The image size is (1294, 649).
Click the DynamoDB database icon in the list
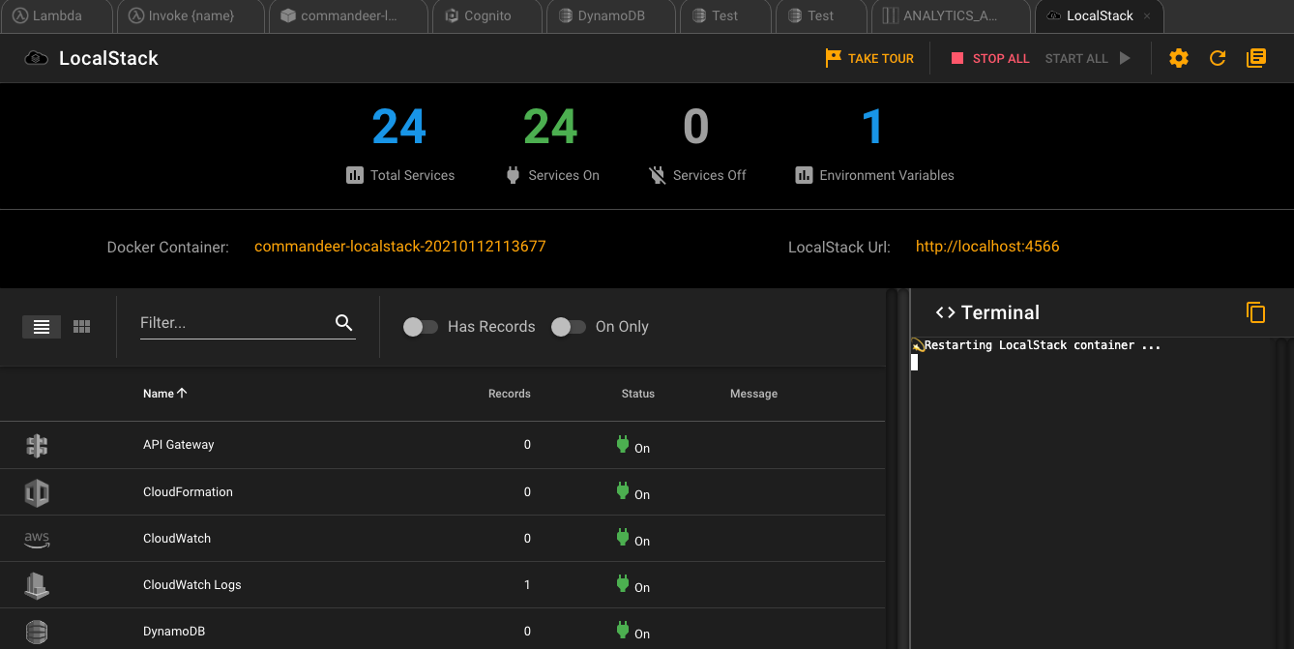[x=37, y=633]
